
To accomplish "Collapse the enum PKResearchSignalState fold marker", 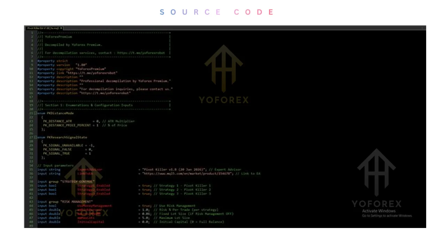I will [35, 137].
